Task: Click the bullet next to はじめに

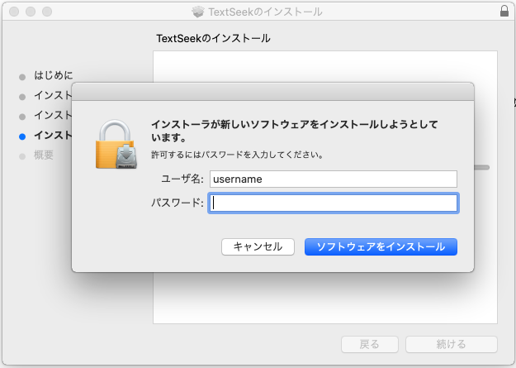Action: (x=22, y=76)
